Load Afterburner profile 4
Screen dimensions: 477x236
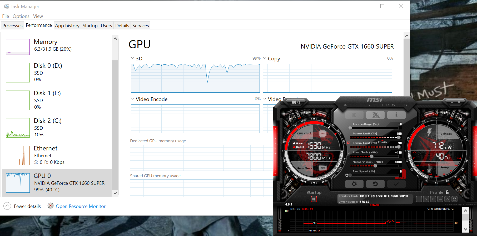pos(440,199)
